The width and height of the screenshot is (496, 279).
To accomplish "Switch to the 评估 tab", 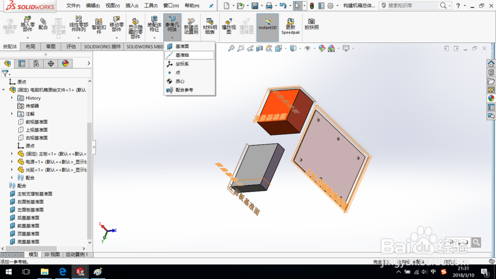I will pyautogui.click(x=71, y=47).
